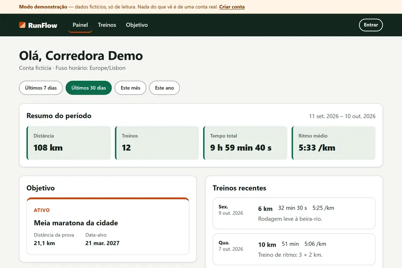
Task: Open the Meia maratona da cidade goal
Action: click(108, 226)
